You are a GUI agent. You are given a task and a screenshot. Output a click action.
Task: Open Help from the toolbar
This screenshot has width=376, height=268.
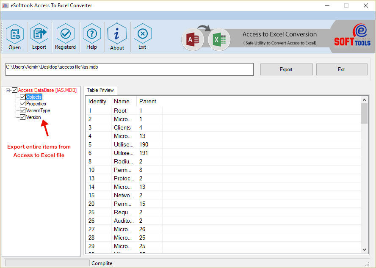point(91,37)
